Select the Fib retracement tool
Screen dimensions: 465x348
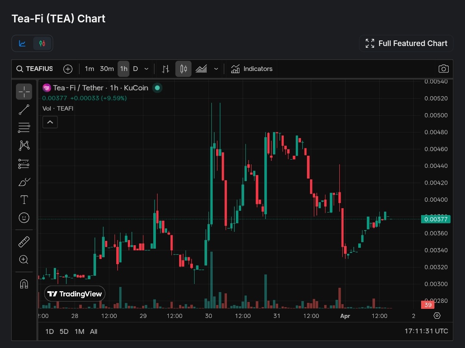[24, 128]
